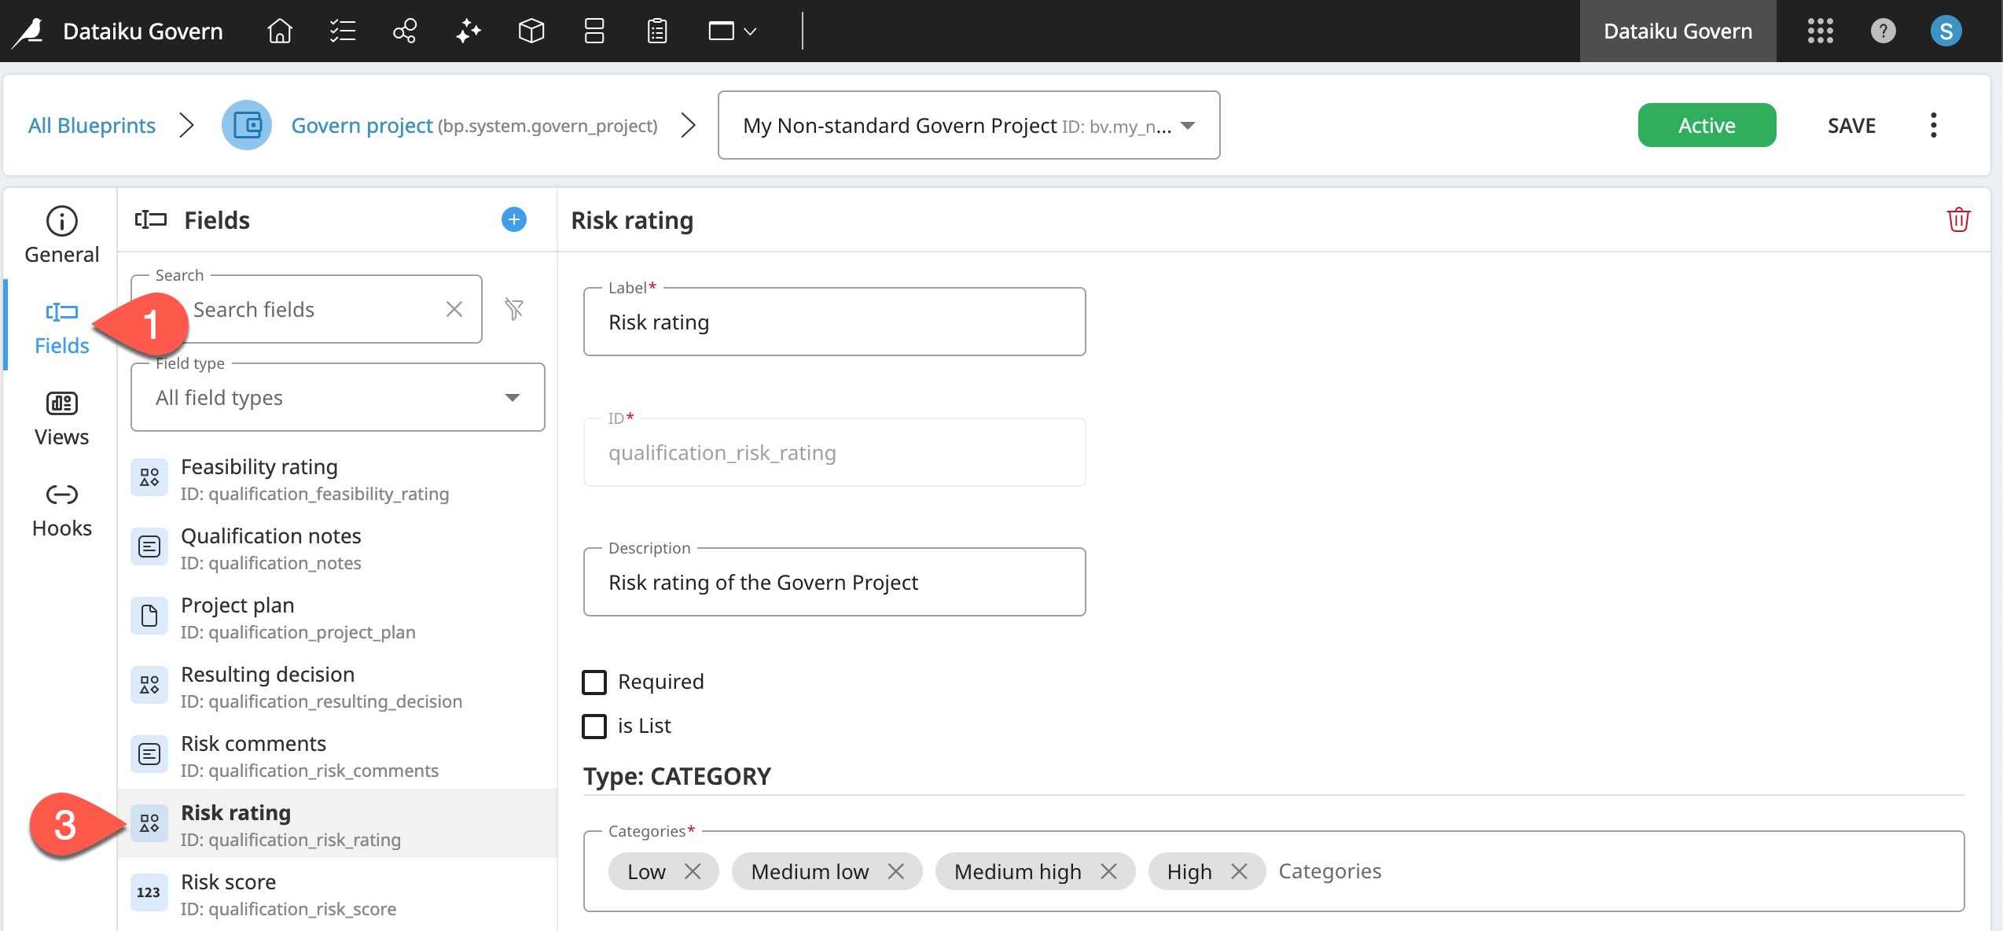
Task: Navigate to the Dataiku Govern home icon
Action: (x=279, y=31)
